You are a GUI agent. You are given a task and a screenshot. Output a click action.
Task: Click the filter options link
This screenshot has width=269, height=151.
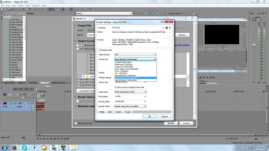coord(182,45)
